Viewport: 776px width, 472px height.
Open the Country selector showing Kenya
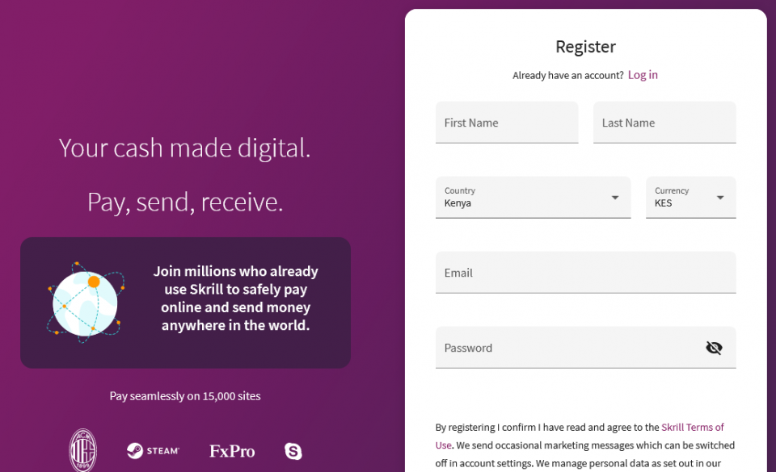[533, 198]
